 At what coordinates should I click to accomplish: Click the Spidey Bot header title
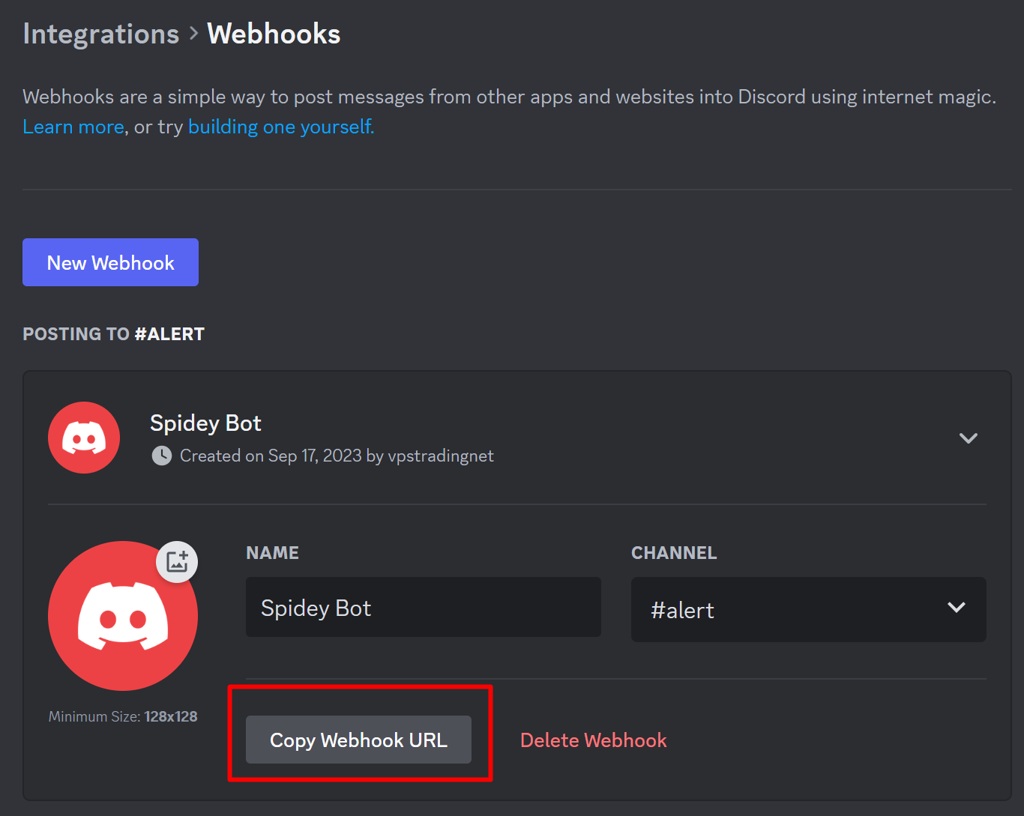[205, 423]
